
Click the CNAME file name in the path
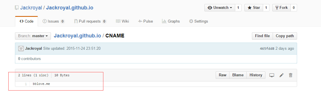(x=115, y=36)
